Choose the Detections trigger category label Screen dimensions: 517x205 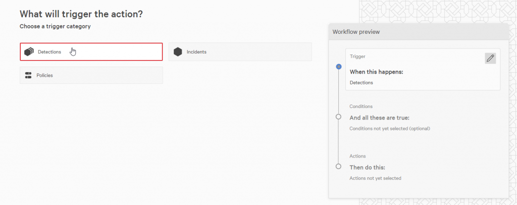(49, 52)
